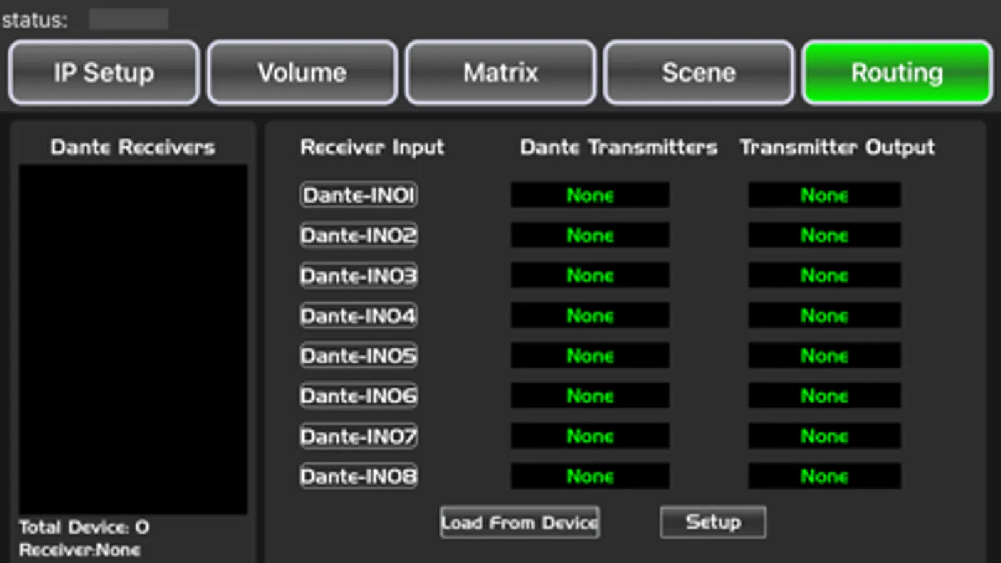Choose receiver input Dante-IN07
1001x563 pixels.
[x=359, y=436]
